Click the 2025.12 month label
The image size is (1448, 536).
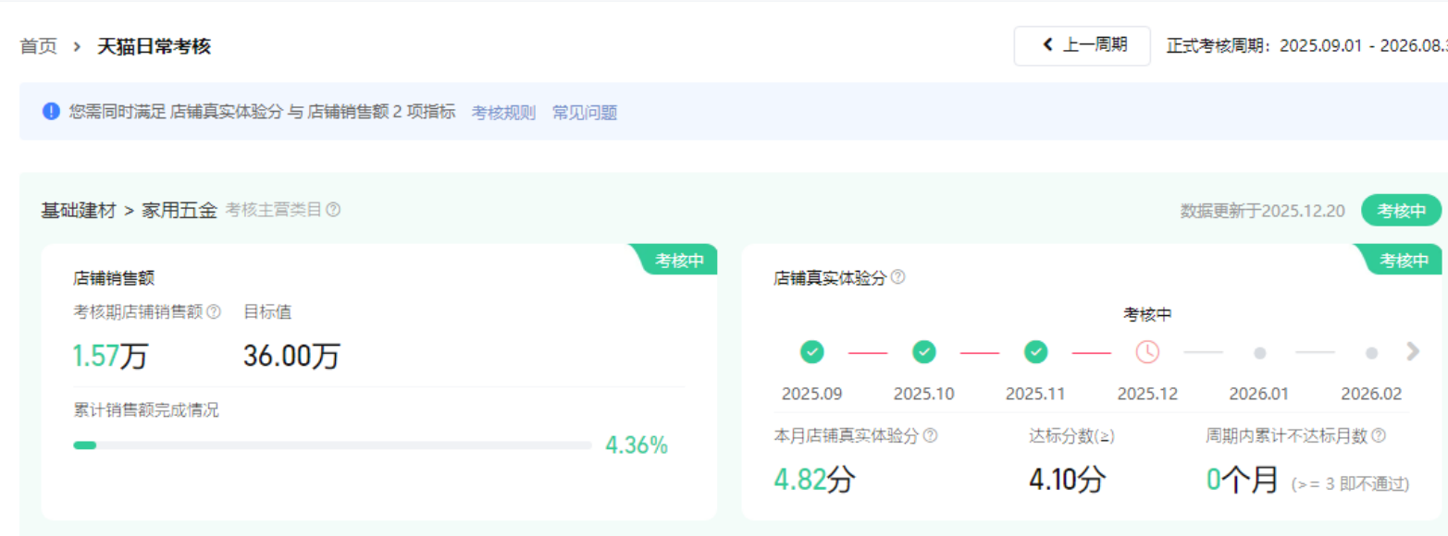(1147, 394)
